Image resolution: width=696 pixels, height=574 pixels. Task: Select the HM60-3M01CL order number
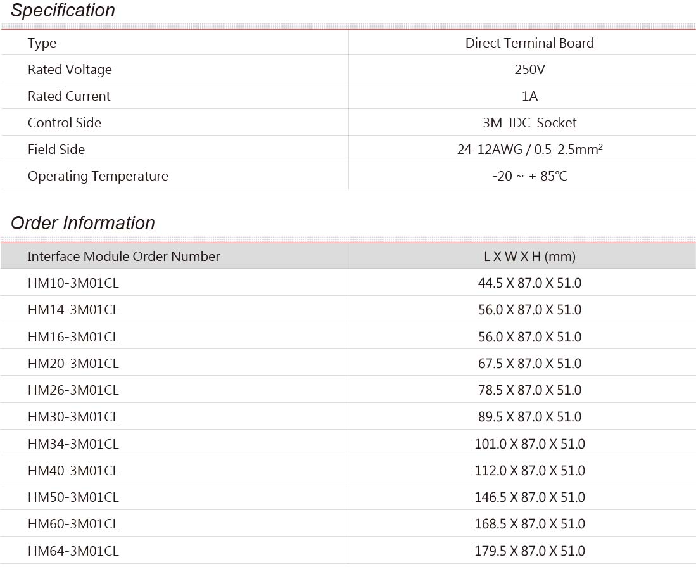[73, 524]
